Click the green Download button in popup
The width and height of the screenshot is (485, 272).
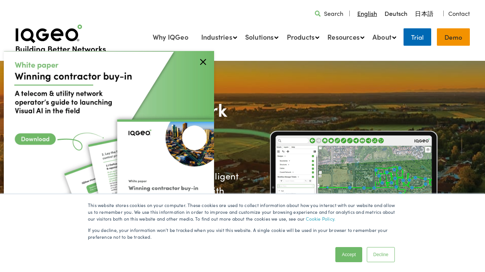click(35, 139)
